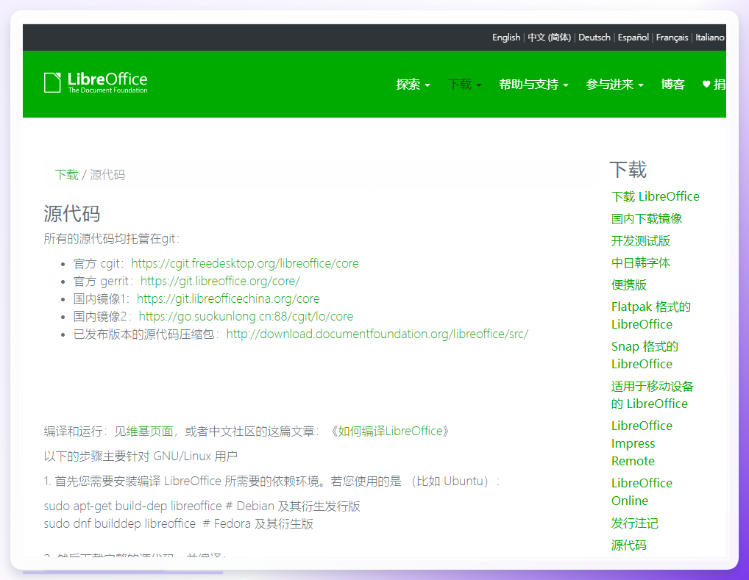Click the heart donate icon
This screenshot has width=749, height=580.
point(706,85)
